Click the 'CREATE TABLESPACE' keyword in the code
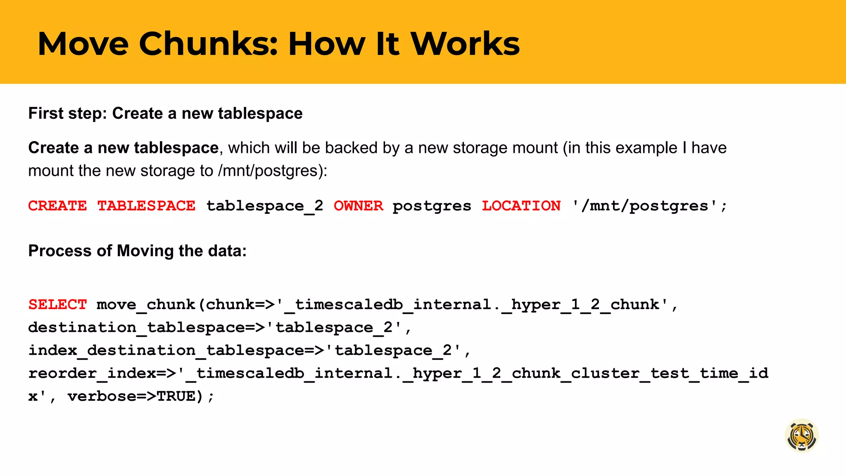Image resolution: width=846 pixels, height=476 pixels. (x=112, y=206)
